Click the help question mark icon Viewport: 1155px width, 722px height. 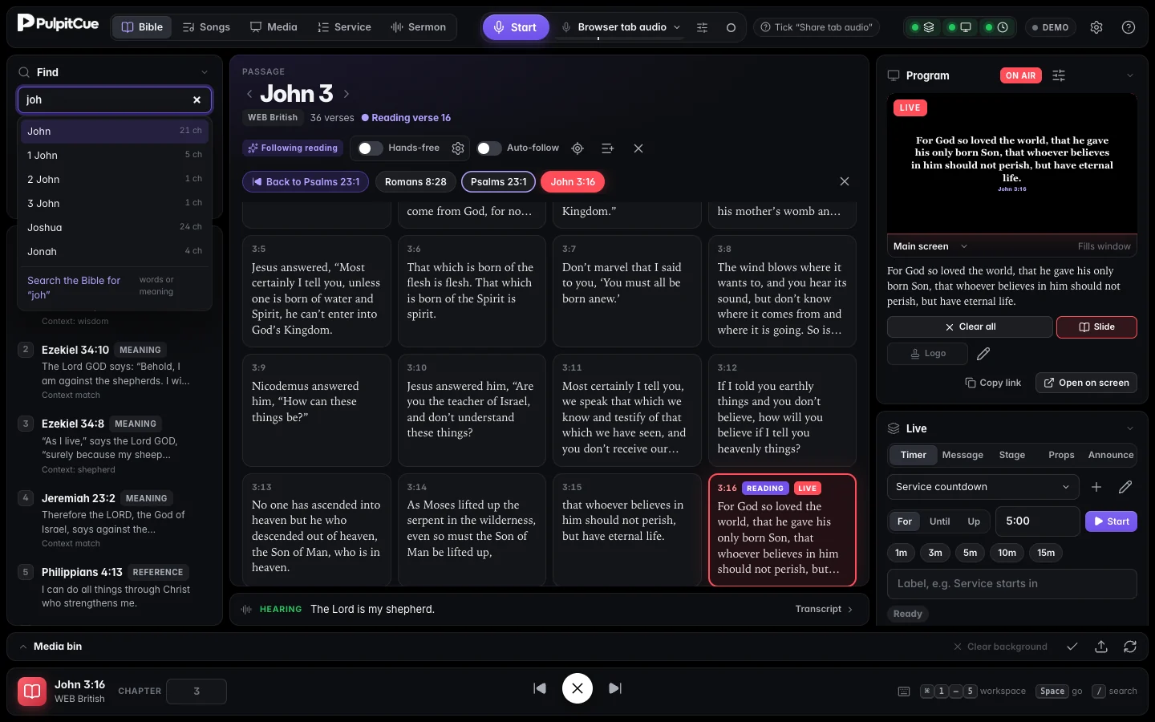1129,27
